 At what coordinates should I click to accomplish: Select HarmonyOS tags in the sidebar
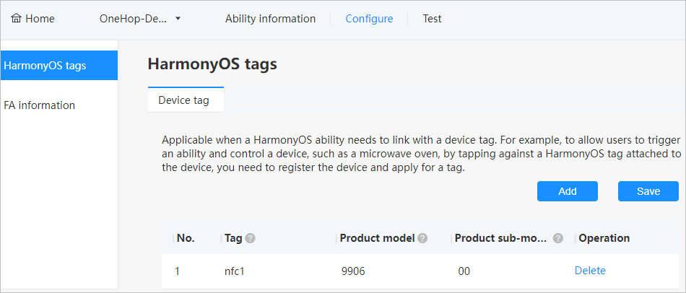(x=59, y=66)
